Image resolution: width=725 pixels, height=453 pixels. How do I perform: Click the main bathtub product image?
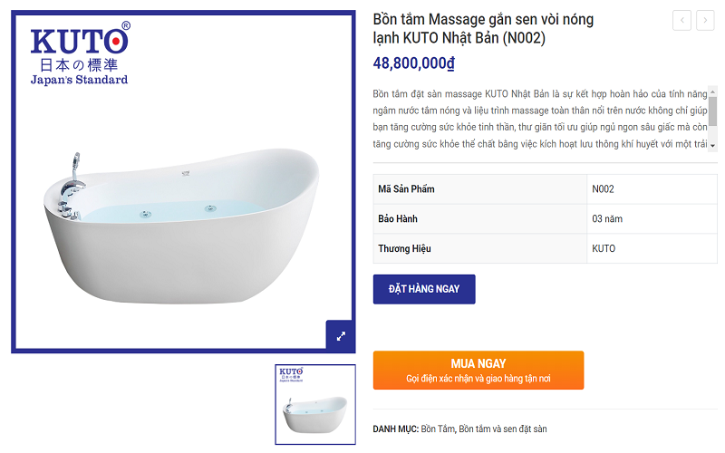(183, 226)
